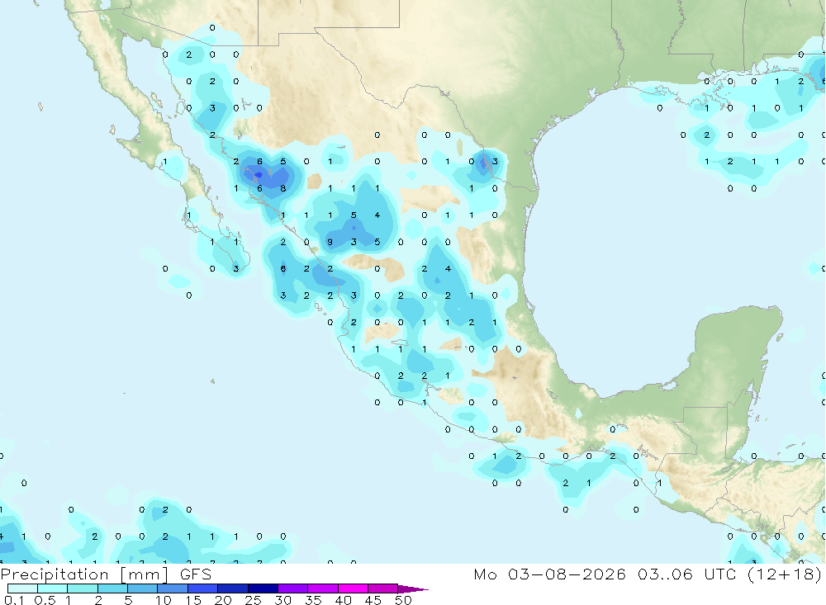Click the map grid value "9"

pos(330,242)
